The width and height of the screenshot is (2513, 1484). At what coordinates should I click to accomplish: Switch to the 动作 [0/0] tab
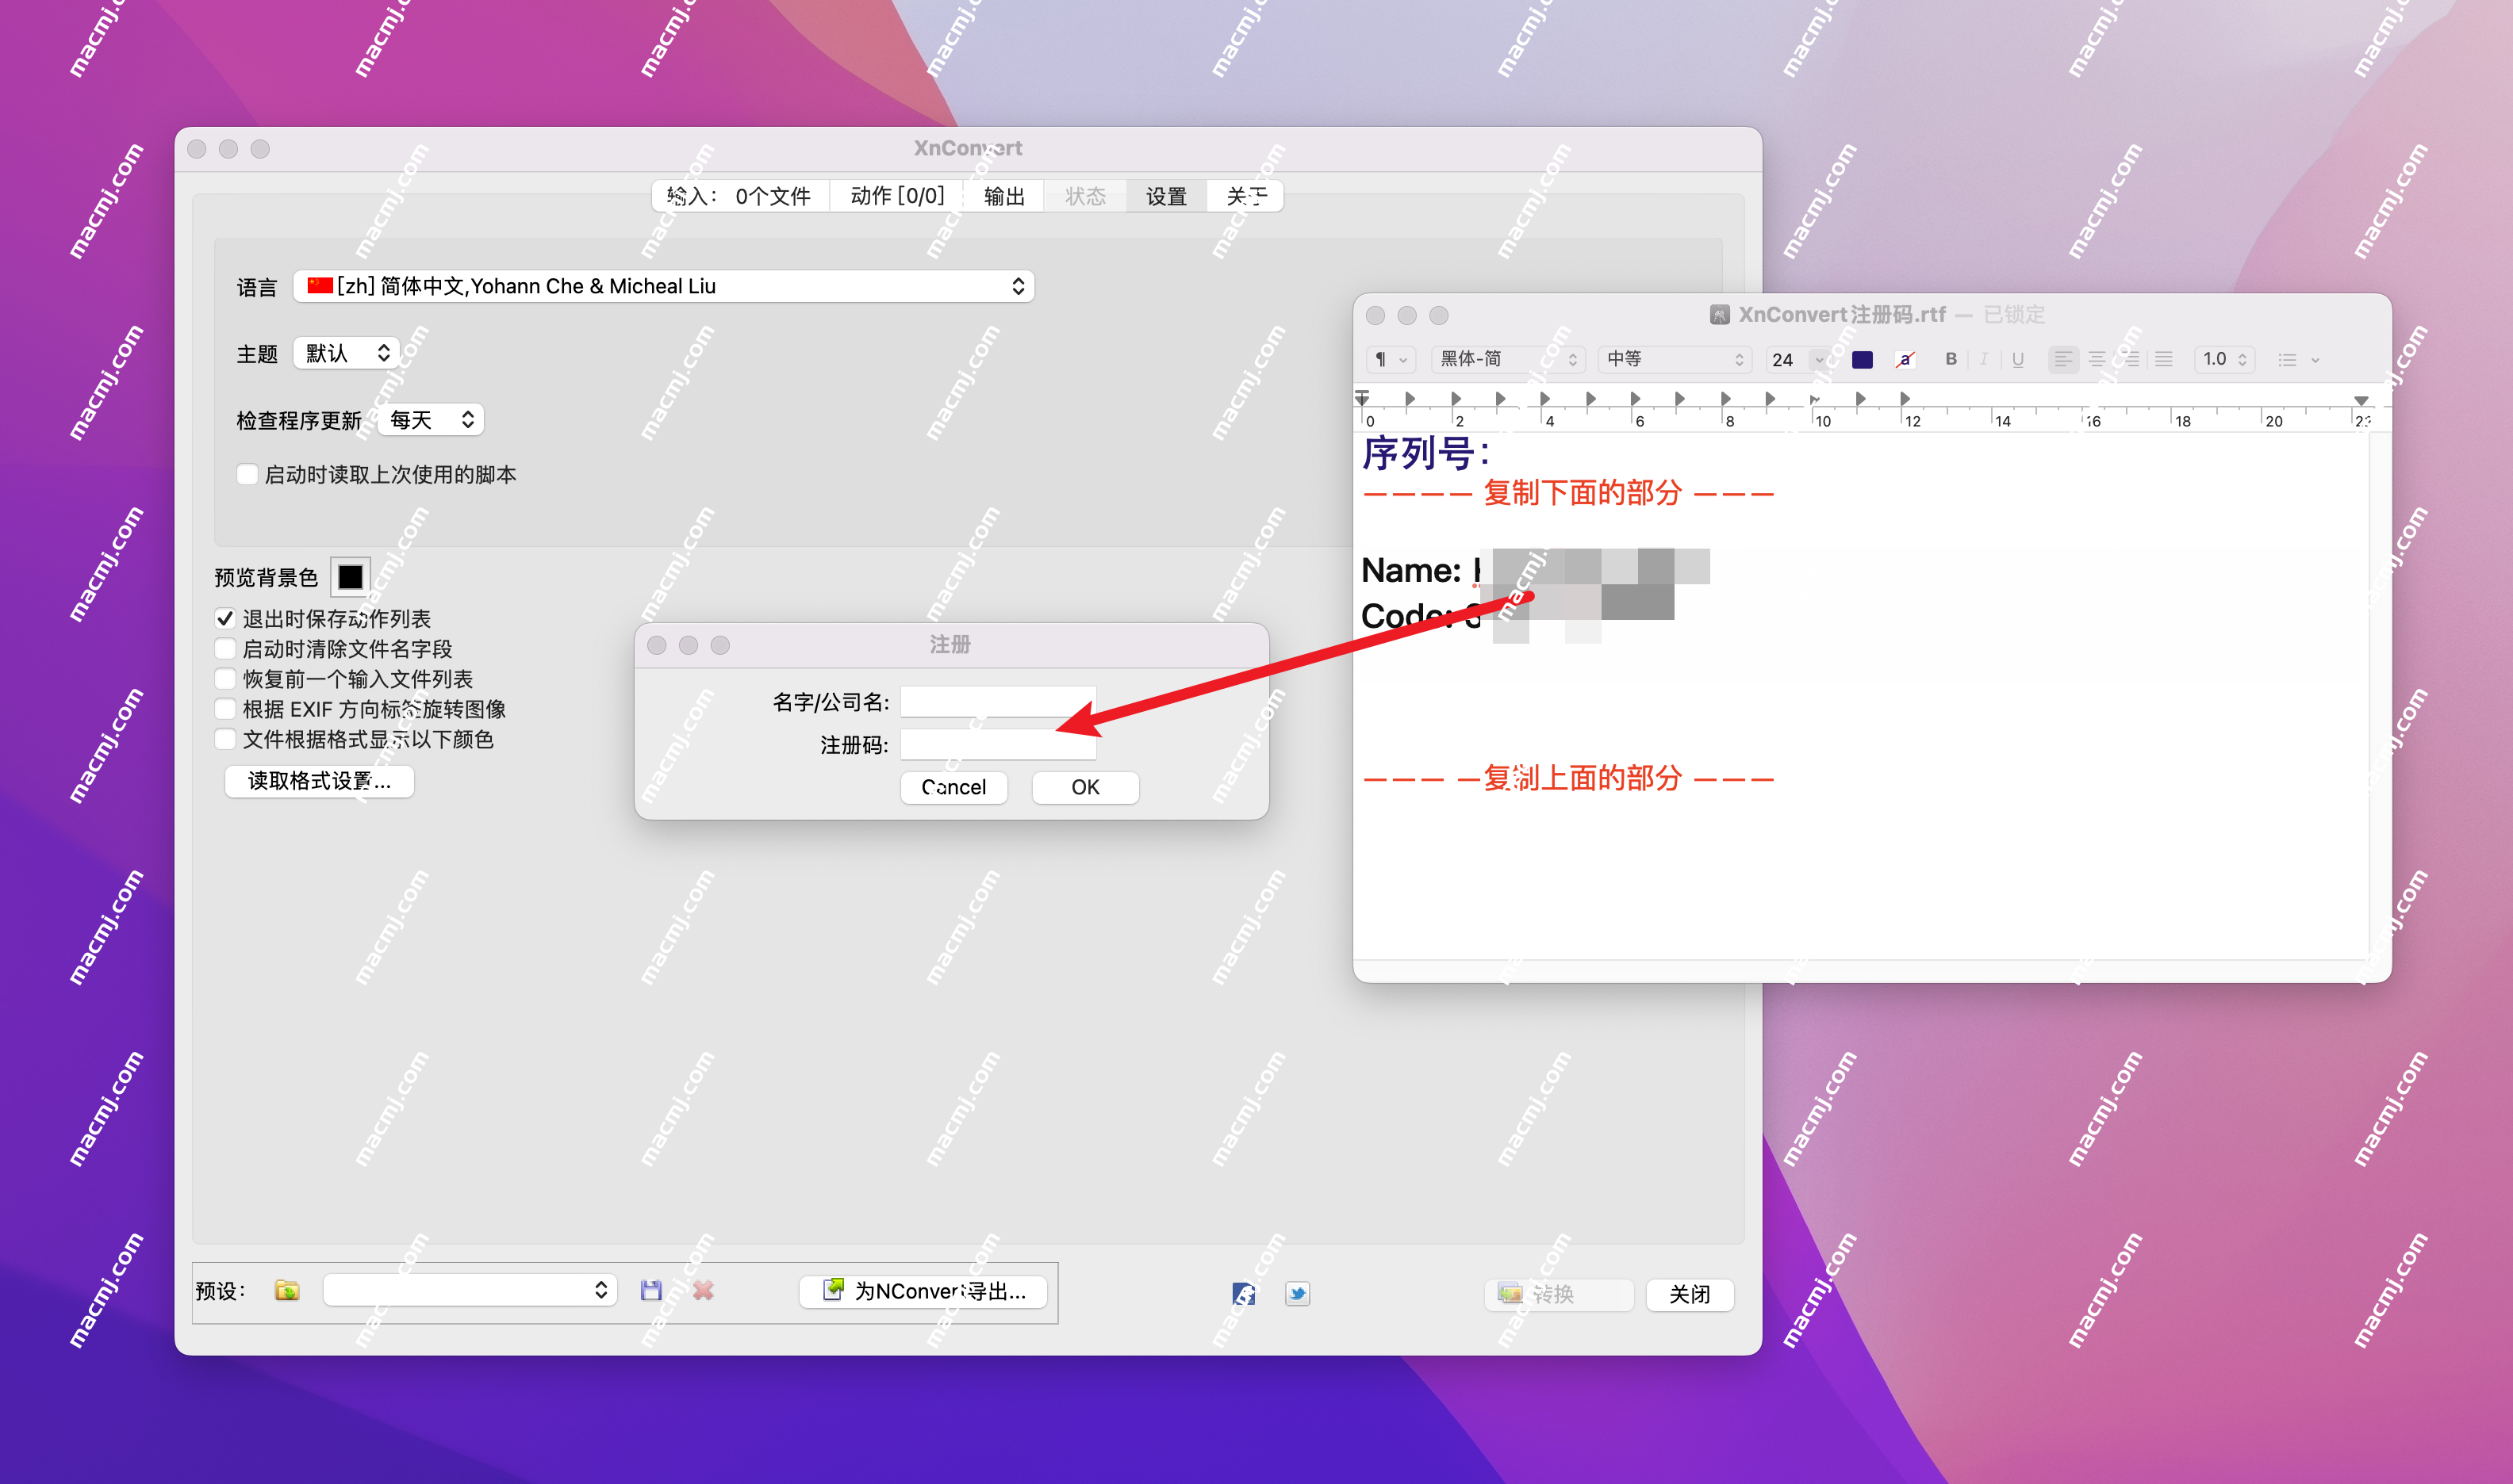pyautogui.click(x=896, y=196)
